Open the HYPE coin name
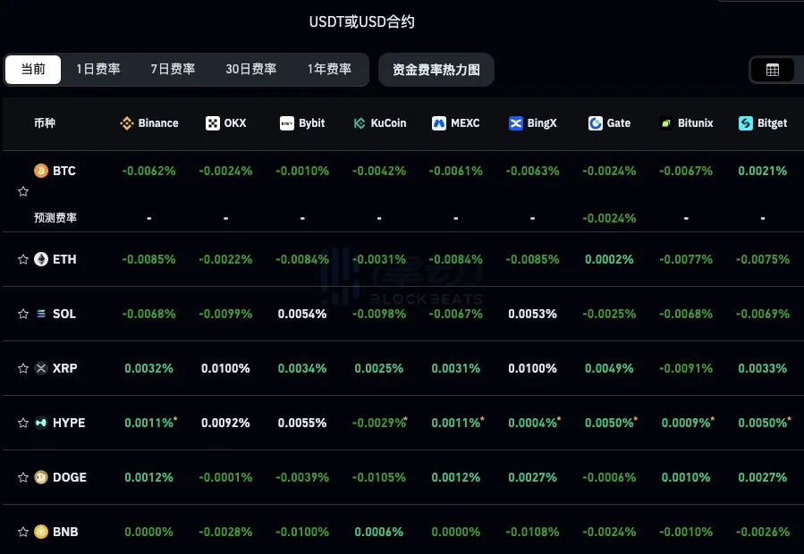 coord(69,423)
